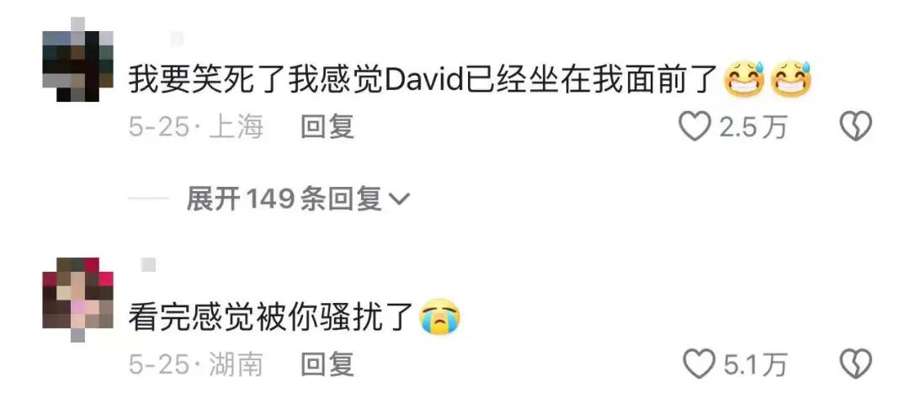Dislike the David comment via broken heart
The height and width of the screenshot is (414, 909).
[x=856, y=127]
